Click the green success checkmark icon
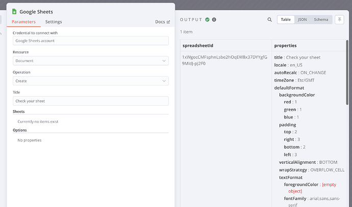This screenshot has width=352, height=207. coord(207,20)
